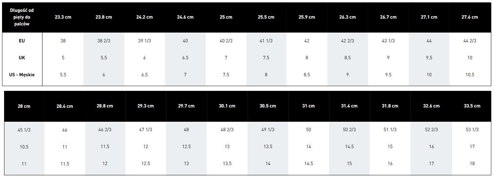Select EU size 53 1/3 cell
Screen dimensions: 494x178
(x=472, y=130)
